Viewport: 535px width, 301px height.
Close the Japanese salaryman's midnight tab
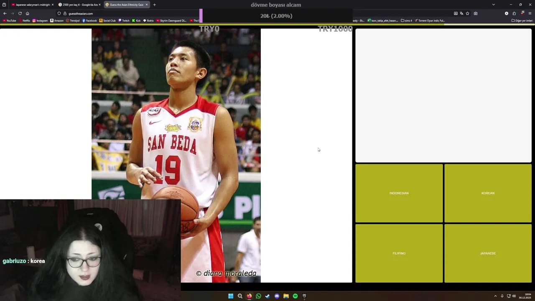[x=52, y=5]
